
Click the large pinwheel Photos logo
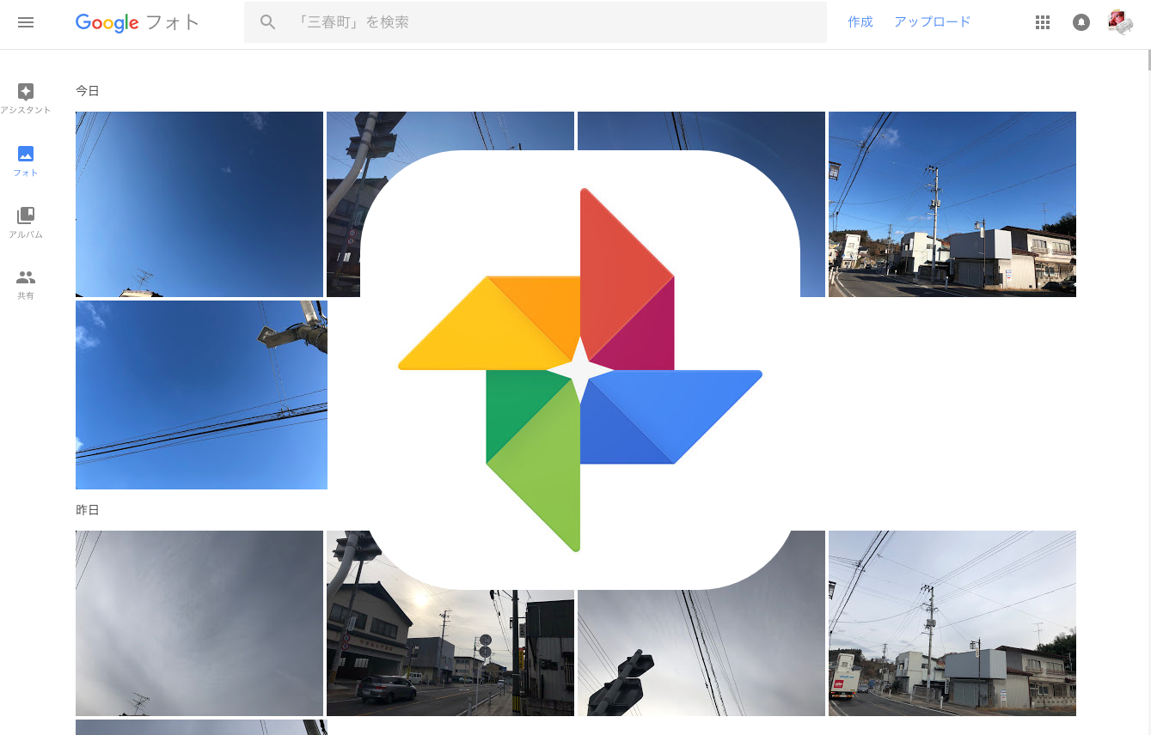pos(580,370)
